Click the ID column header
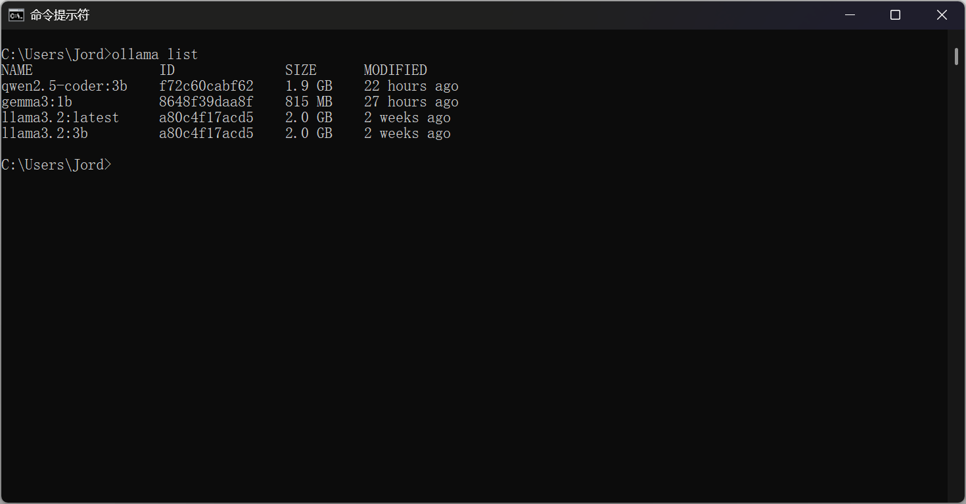The width and height of the screenshot is (966, 504). pyautogui.click(x=167, y=70)
